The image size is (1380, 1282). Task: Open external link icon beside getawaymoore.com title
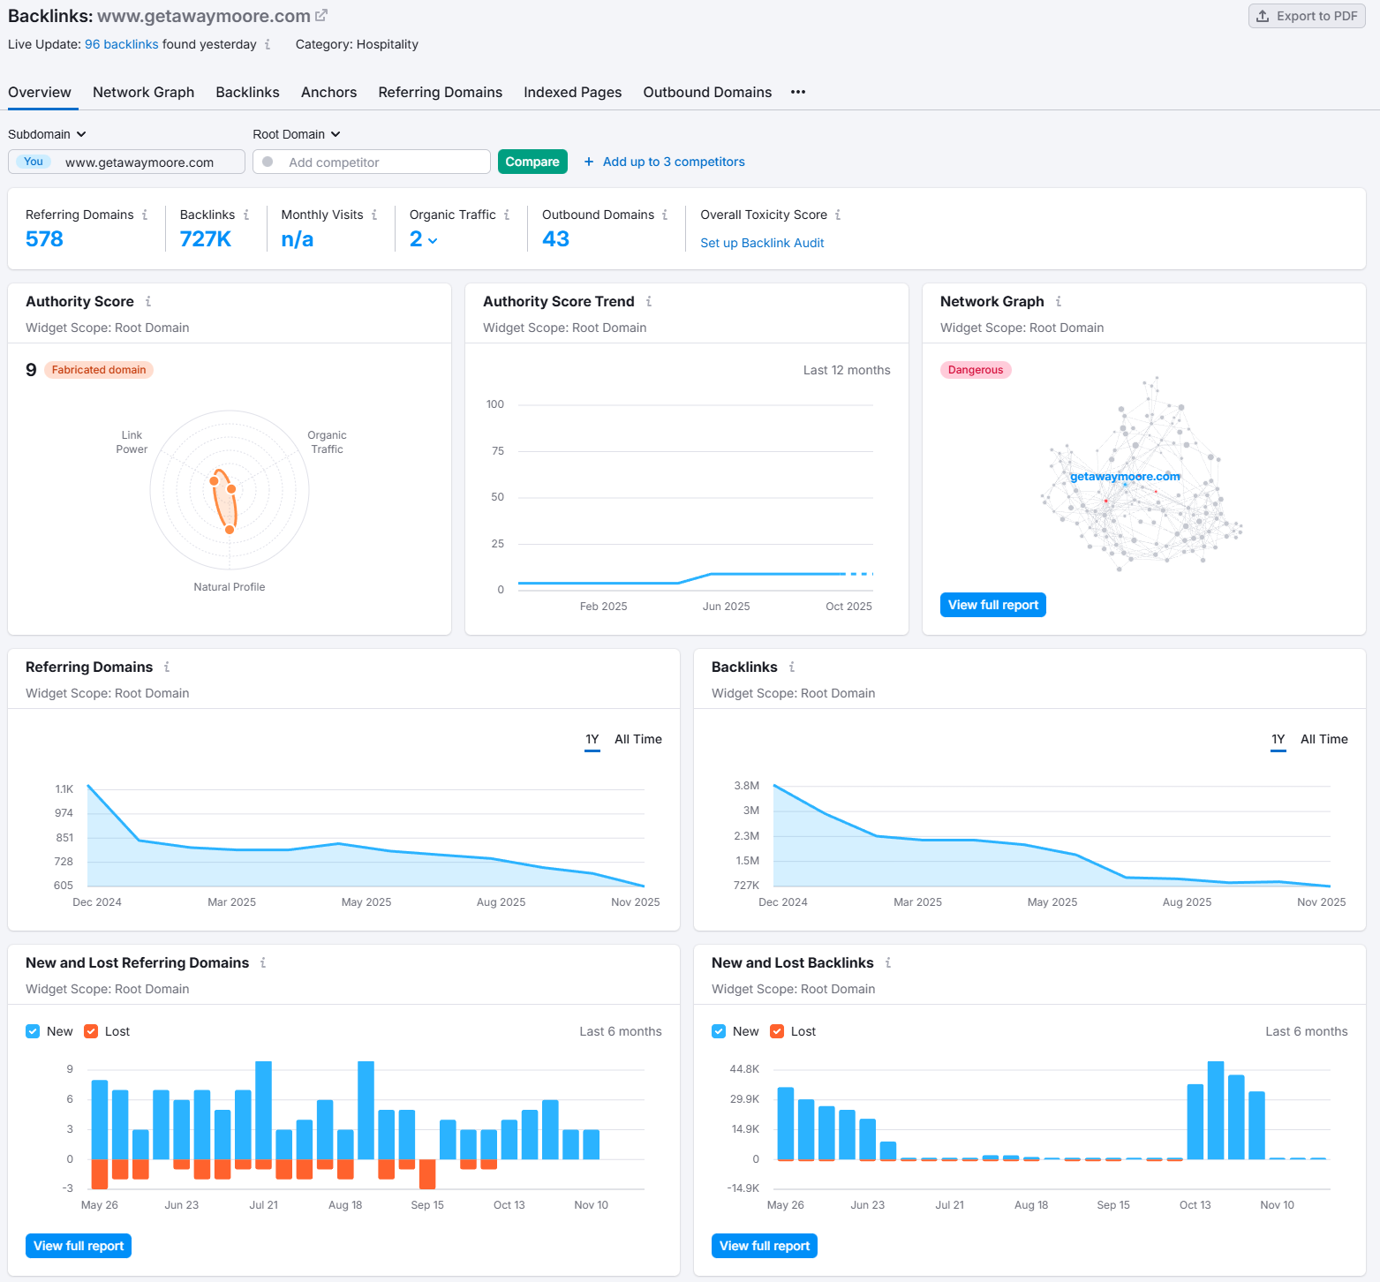pyautogui.click(x=321, y=16)
